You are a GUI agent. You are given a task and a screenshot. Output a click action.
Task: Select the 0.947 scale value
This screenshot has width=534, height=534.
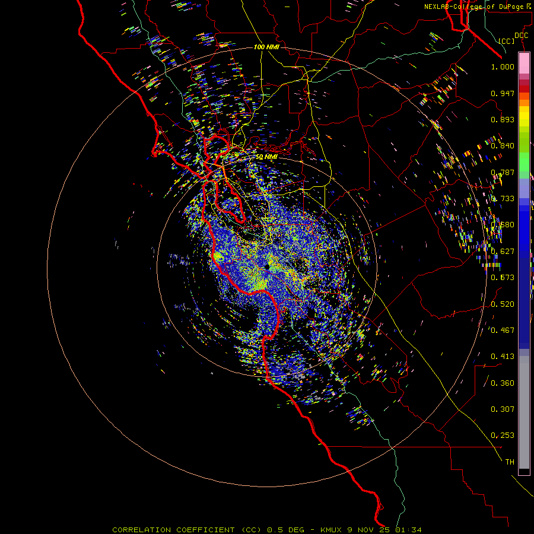tap(503, 93)
